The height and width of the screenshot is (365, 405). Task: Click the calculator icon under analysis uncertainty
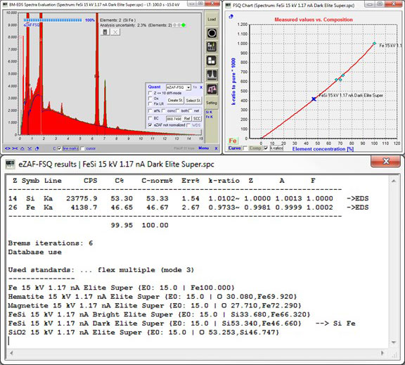click(x=105, y=32)
